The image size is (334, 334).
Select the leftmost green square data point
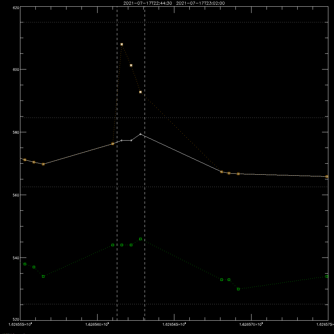[x=25, y=264]
